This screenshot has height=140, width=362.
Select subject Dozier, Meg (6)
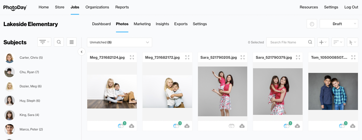tap(31, 86)
